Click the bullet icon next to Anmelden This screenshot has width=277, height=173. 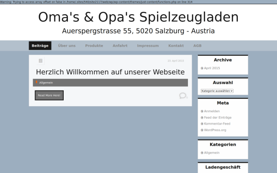(202, 111)
